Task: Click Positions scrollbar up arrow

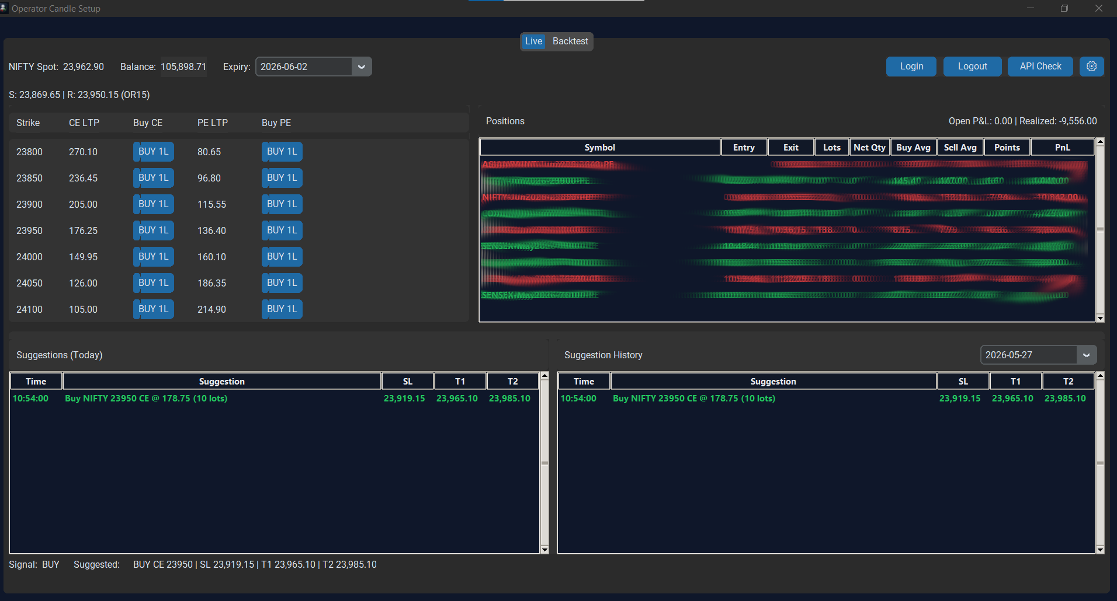Action: point(1100,142)
